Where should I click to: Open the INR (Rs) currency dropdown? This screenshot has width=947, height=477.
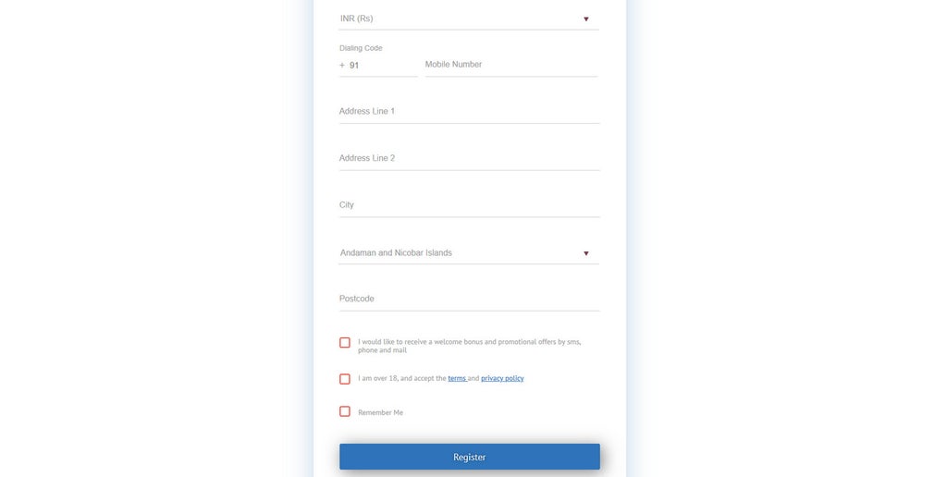click(x=469, y=18)
